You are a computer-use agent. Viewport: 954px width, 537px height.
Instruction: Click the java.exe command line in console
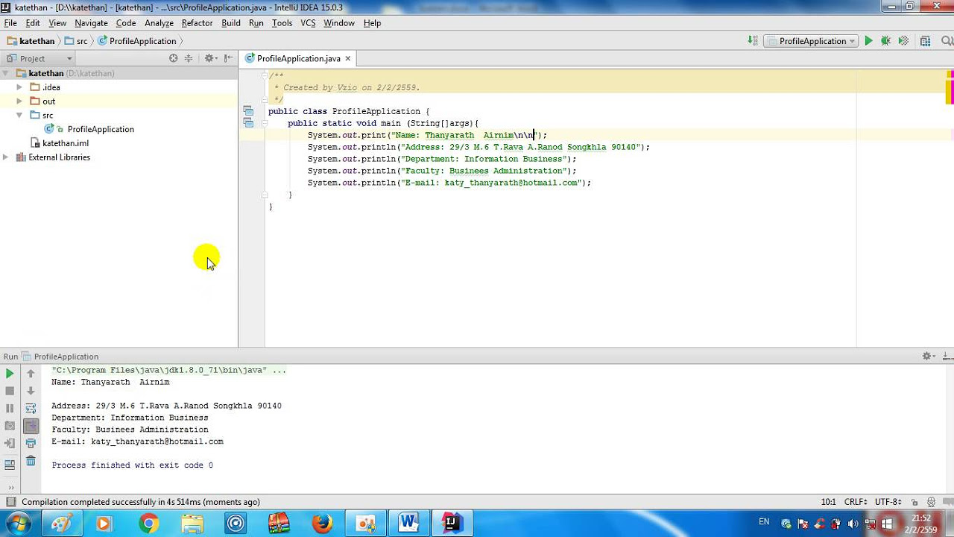(x=169, y=370)
